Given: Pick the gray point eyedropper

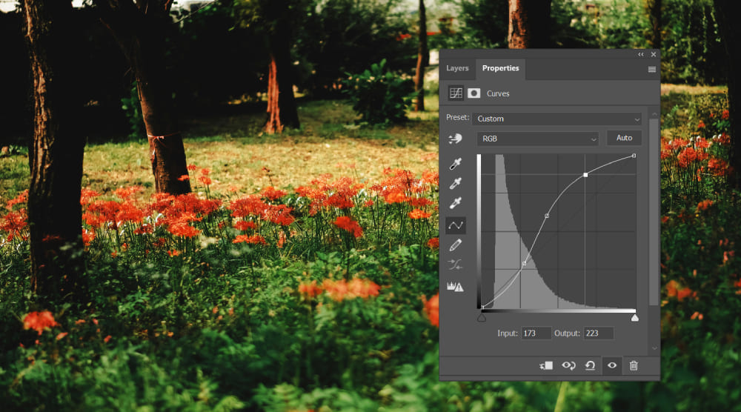Looking at the screenshot, I should [x=456, y=183].
